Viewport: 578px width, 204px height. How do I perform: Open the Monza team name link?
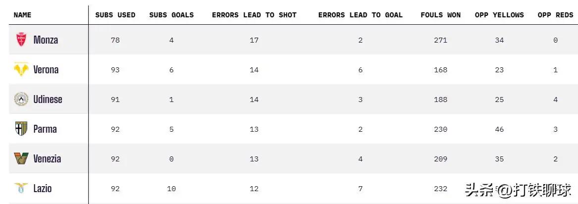click(x=46, y=40)
